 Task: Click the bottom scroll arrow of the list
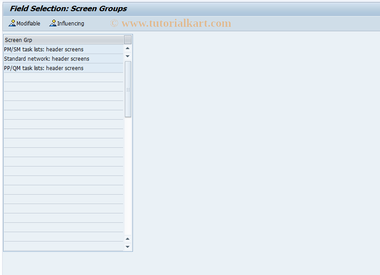coord(128,246)
